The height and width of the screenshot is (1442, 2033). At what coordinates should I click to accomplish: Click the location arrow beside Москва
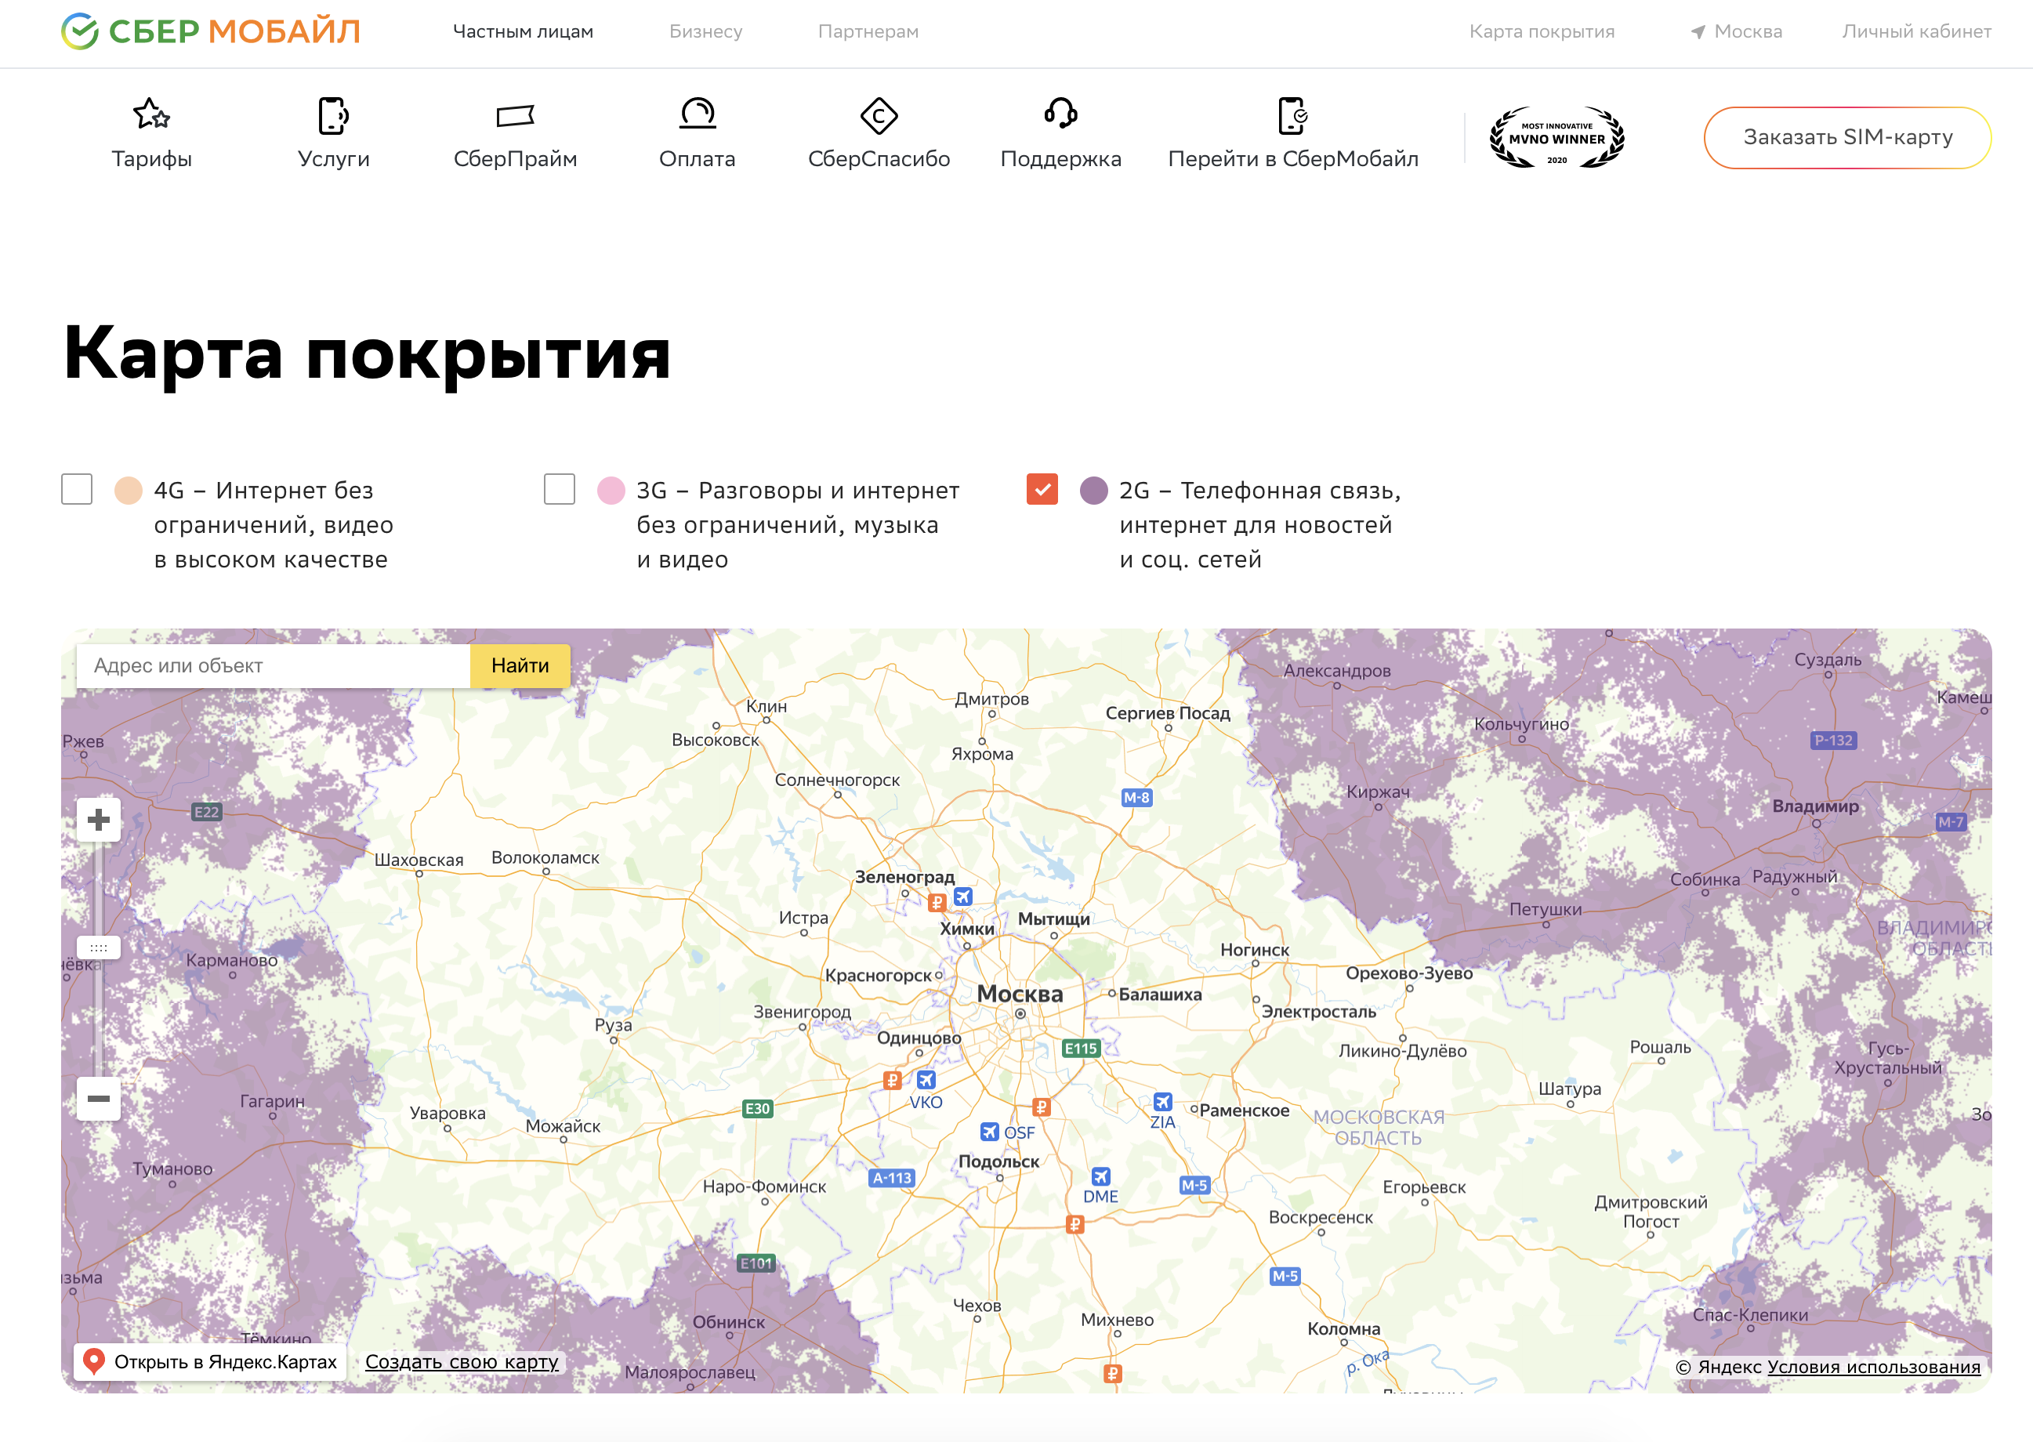1698,32
